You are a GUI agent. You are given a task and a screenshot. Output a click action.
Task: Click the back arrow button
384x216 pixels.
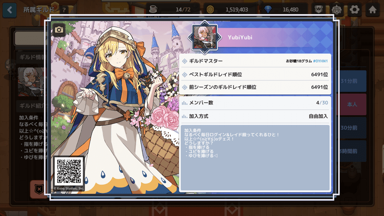point(10,10)
